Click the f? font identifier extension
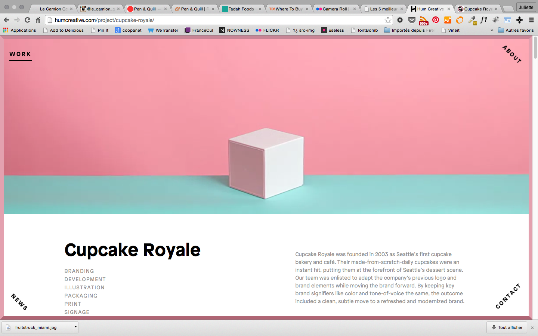This screenshot has height=336, width=538. [x=484, y=20]
